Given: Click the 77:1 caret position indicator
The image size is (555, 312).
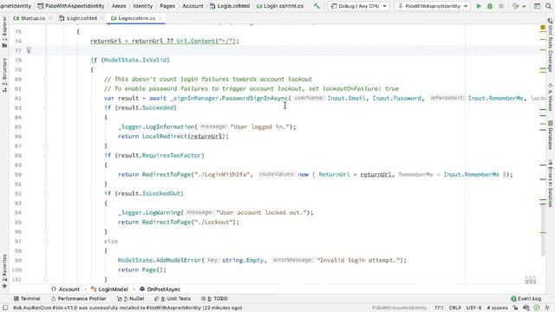Looking at the screenshot, I should click(x=439, y=308).
